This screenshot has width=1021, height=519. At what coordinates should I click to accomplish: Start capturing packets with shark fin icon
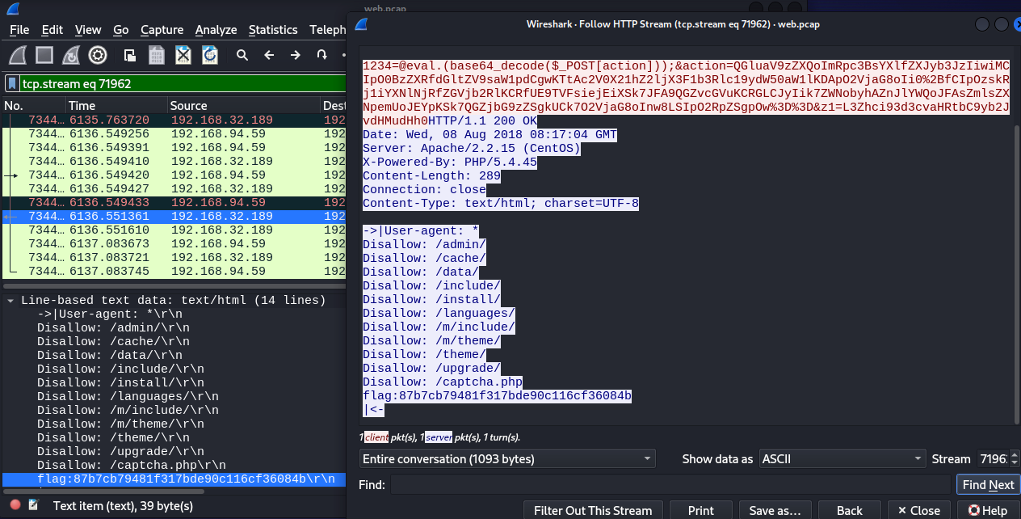19,55
